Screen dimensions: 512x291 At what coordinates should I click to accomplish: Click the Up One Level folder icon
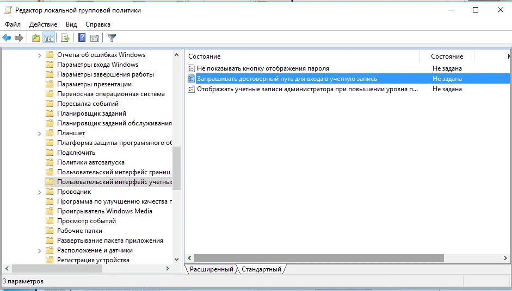[36, 37]
